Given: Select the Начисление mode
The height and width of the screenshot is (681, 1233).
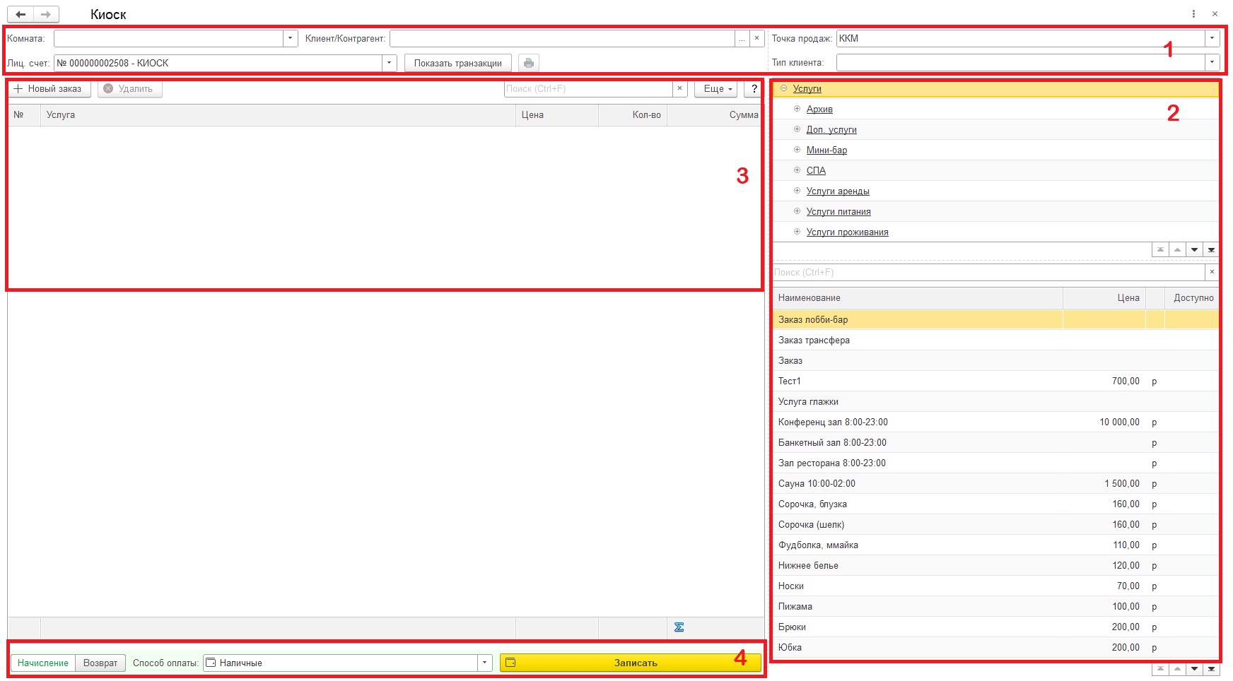Looking at the screenshot, I should click(x=43, y=663).
